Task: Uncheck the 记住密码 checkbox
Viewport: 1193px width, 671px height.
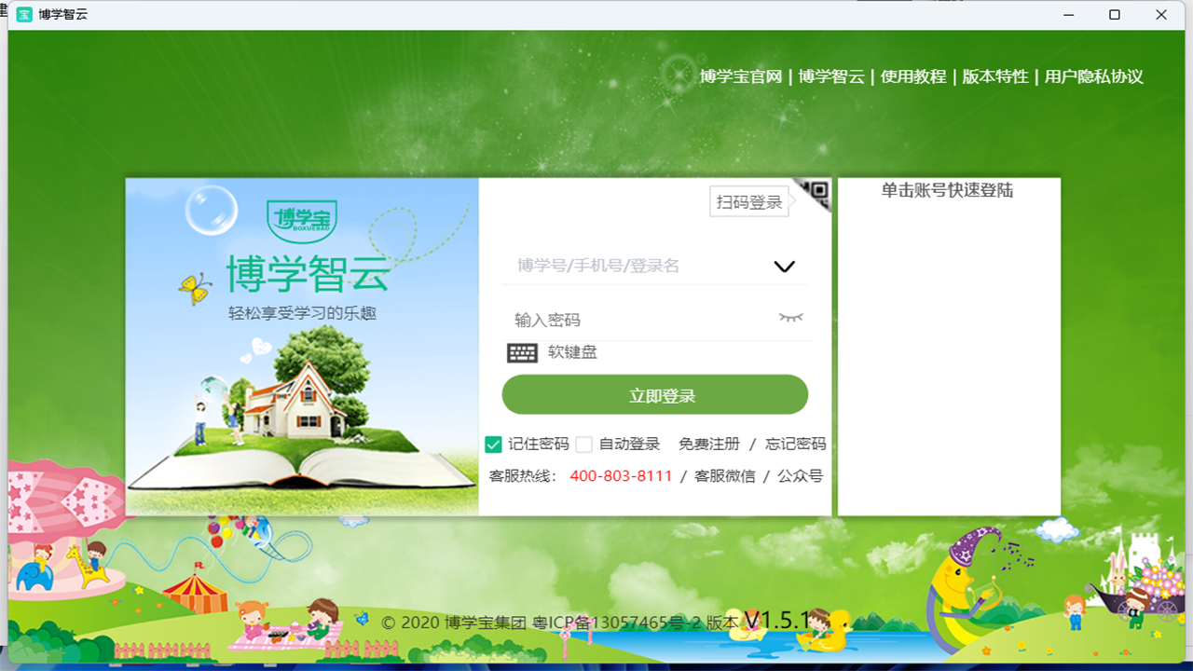Action: coord(494,445)
